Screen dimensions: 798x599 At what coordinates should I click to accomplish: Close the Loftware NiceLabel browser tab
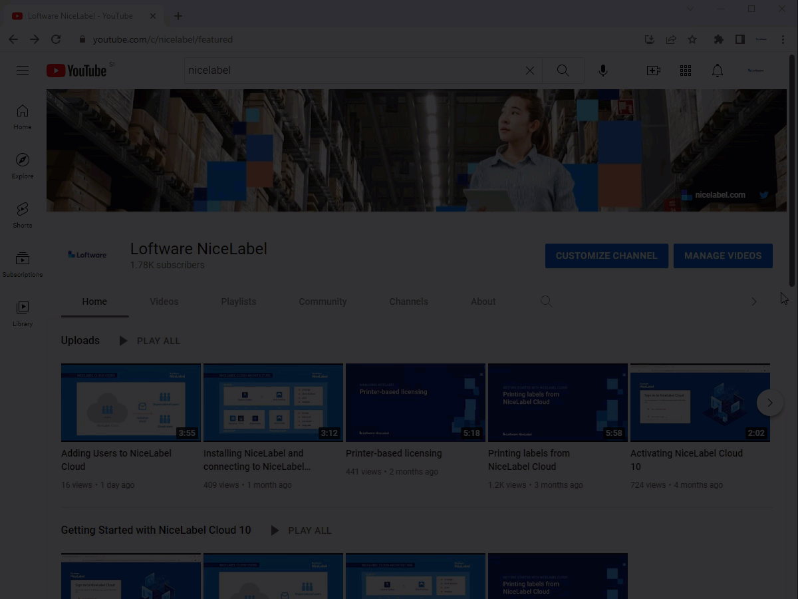pyautogui.click(x=153, y=16)
